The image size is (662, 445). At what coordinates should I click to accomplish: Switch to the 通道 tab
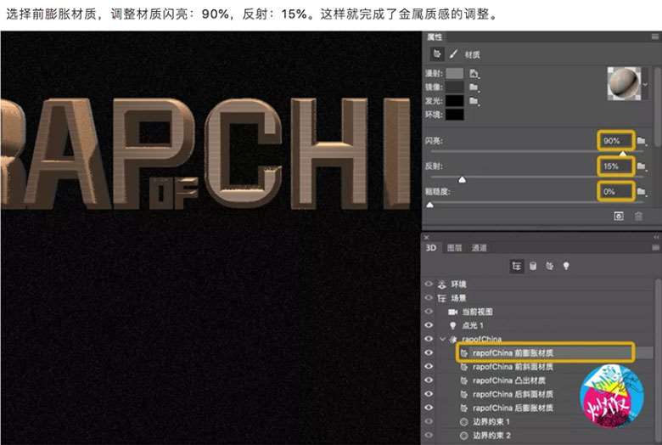(x=480, y=248)
